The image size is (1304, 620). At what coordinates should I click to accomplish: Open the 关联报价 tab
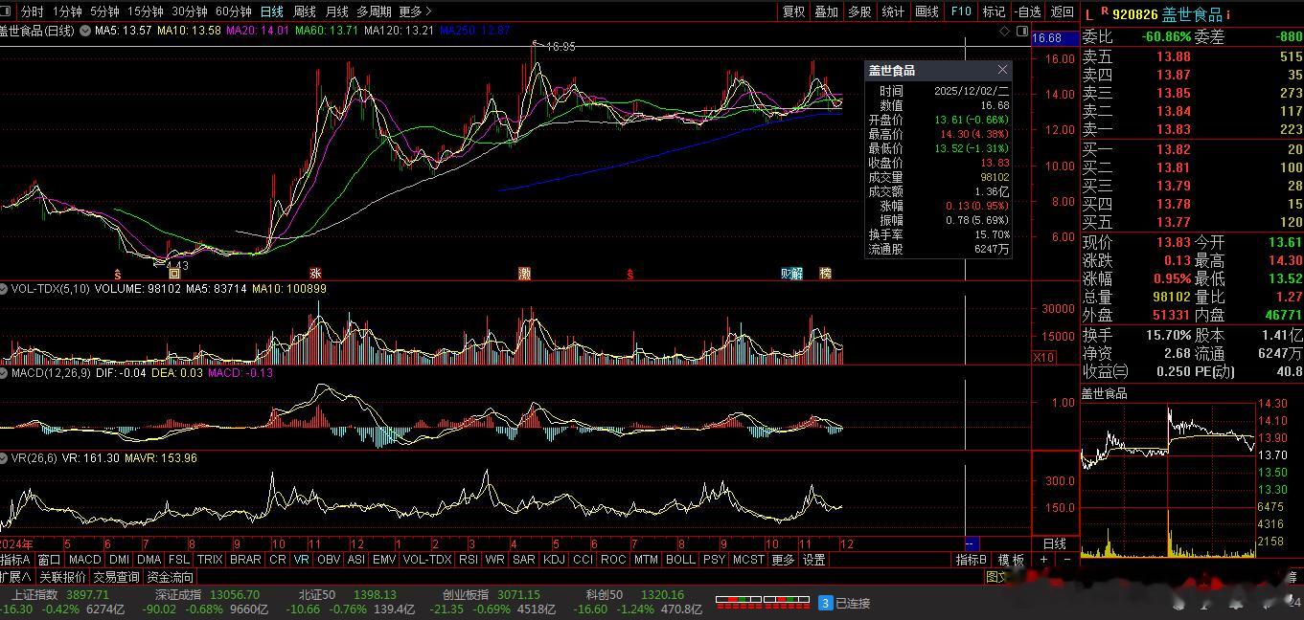(62, 577)
